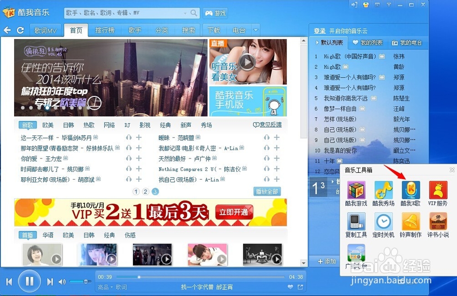Toggle the 歌词 lyrics display
The image size is (457, 296).
[x=121, y=287]
